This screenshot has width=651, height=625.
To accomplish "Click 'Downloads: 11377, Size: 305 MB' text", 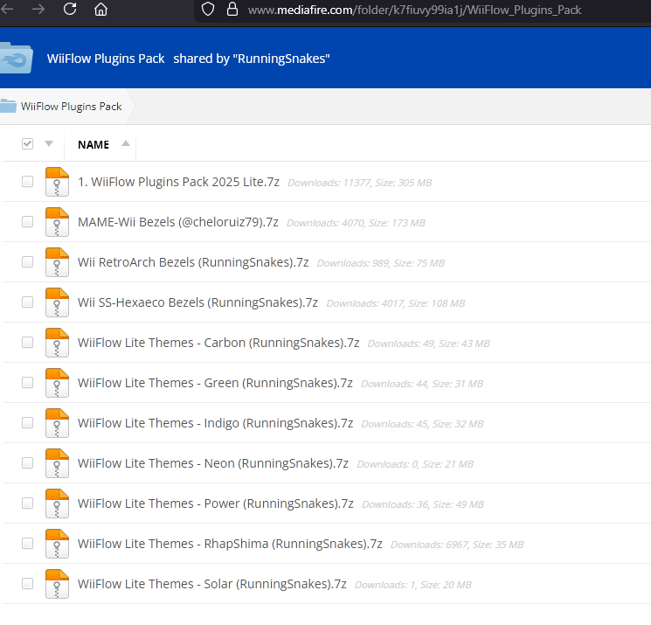I will pos(360,183).
